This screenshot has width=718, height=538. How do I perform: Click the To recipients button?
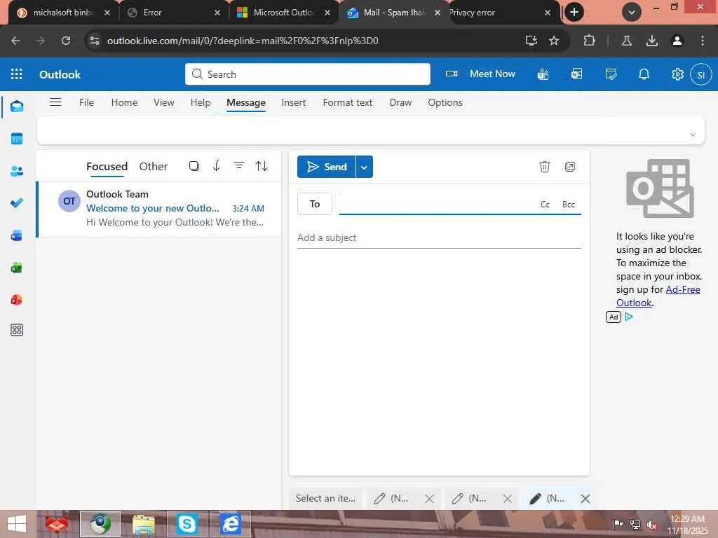tap(315, 204)
